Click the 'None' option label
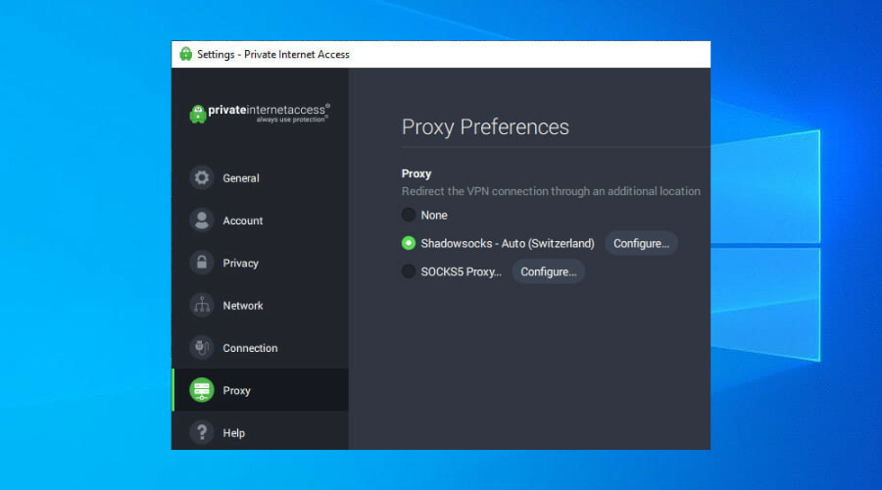The width and height of the screenshot is (882, 490). 434,215
